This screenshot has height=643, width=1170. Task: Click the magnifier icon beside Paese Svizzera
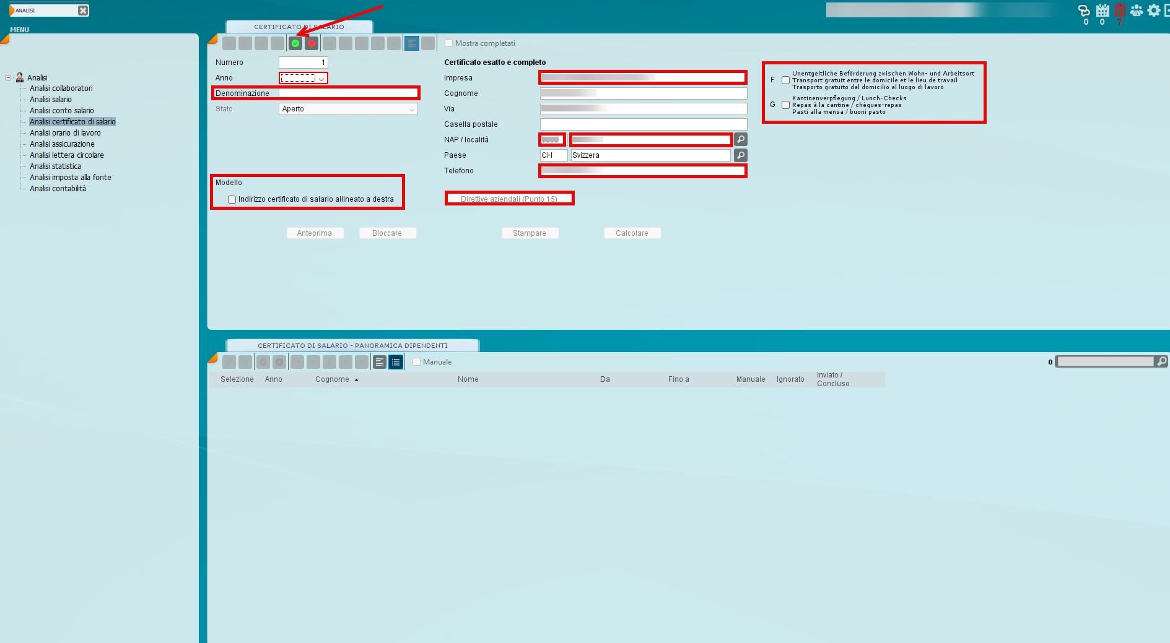[x=741, y=155]
